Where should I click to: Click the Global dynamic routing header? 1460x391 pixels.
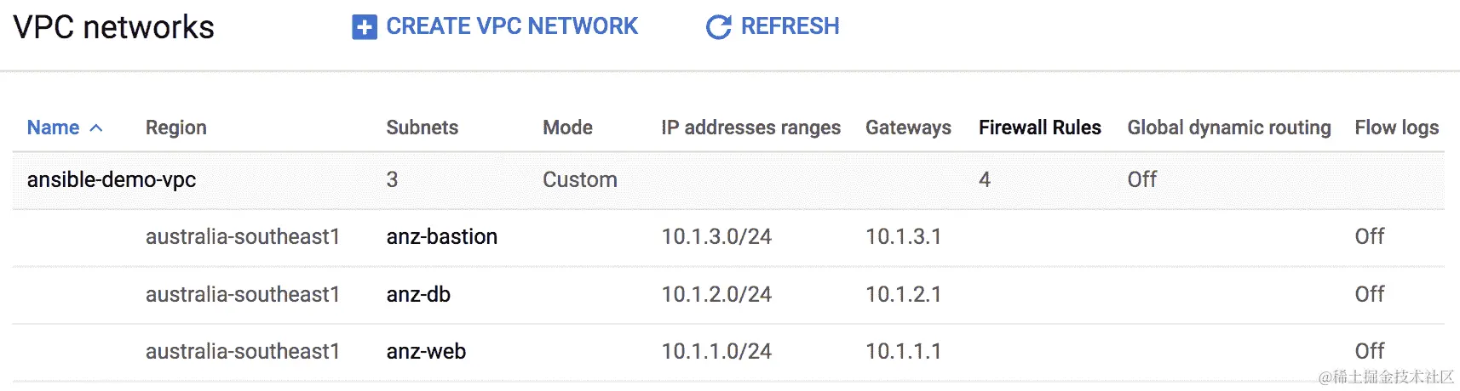[x=1228, y=127]
